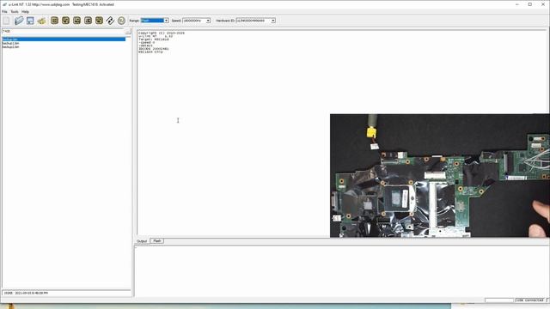
Task: Click the browse button beside T400 path
Action: [128, 31]
